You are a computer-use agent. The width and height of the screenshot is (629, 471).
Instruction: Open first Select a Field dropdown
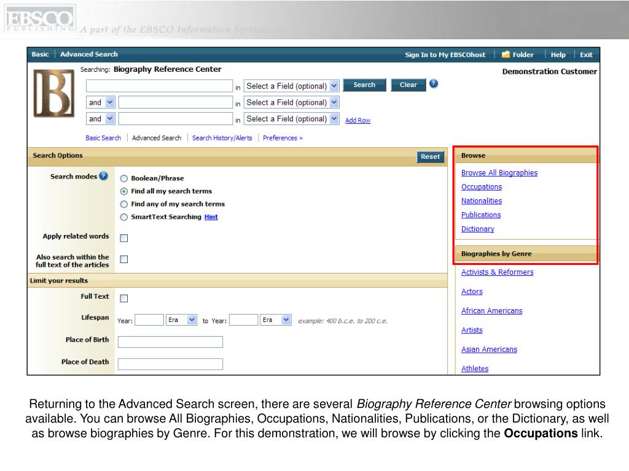292,86
